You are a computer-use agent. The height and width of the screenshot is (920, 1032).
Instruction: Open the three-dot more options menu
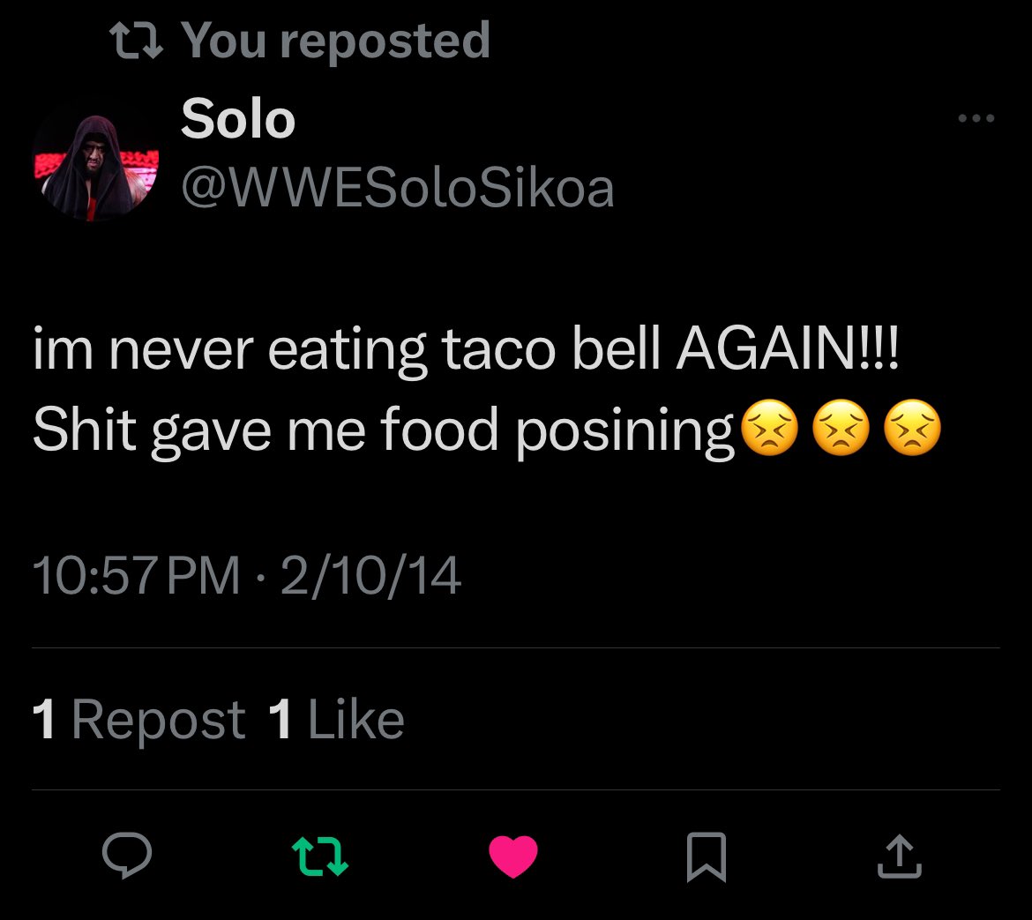[976, 118]
